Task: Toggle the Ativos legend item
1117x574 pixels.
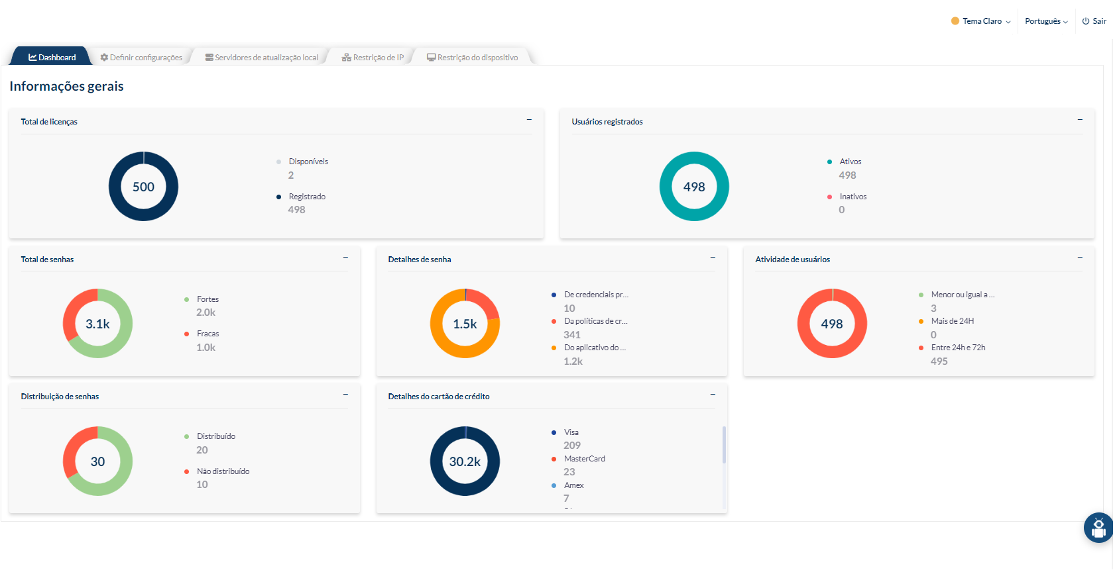Action: 845,162
